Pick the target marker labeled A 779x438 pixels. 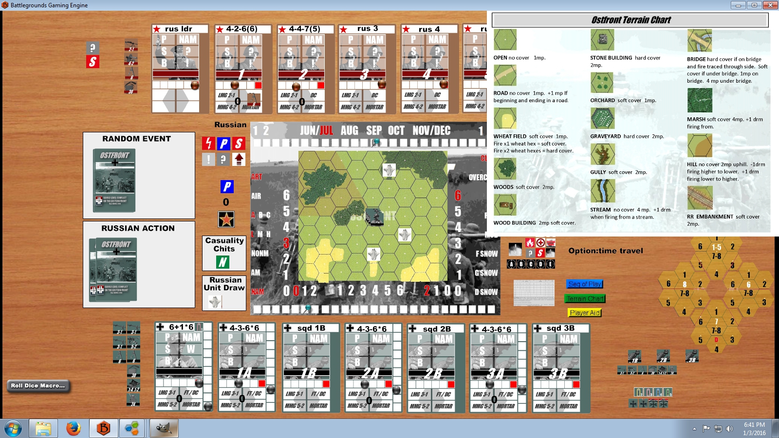coord(511,264)
